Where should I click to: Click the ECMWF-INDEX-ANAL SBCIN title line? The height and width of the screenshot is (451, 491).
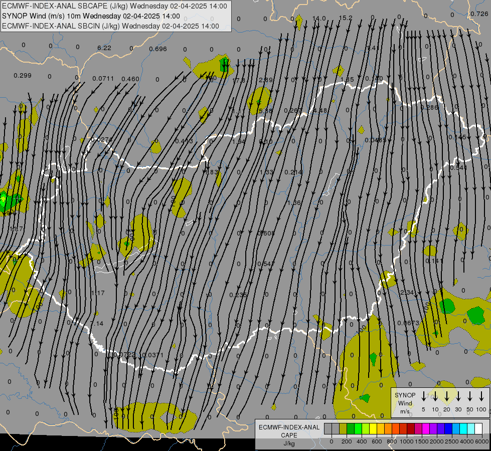coord(110,26)
